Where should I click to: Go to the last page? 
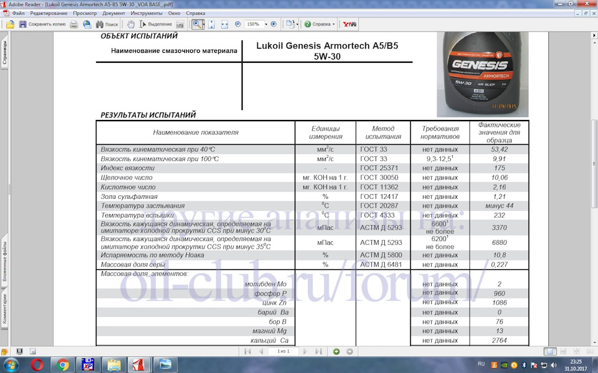click(x=319, y=351)
